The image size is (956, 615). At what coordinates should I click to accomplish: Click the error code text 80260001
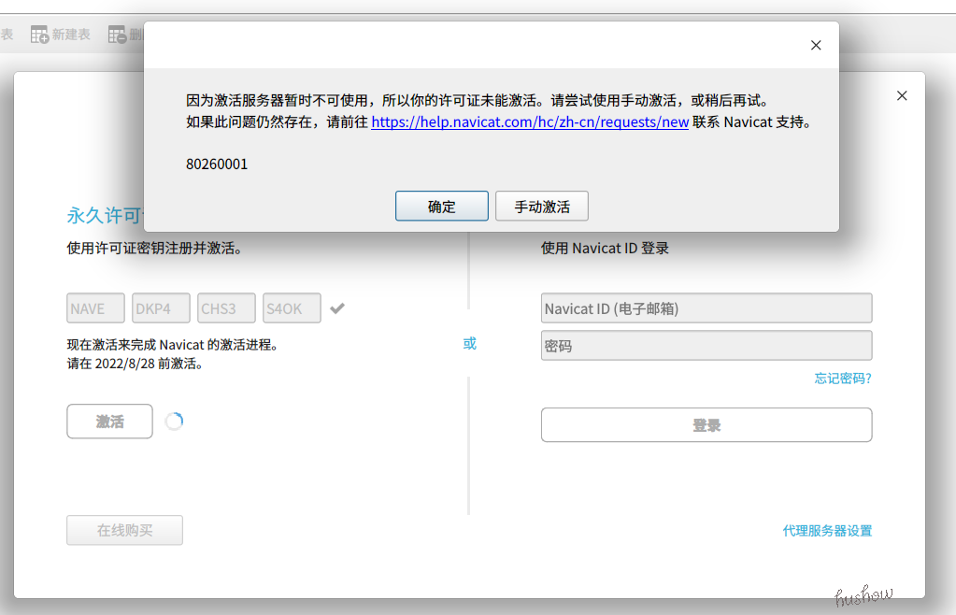click(217, 164)
